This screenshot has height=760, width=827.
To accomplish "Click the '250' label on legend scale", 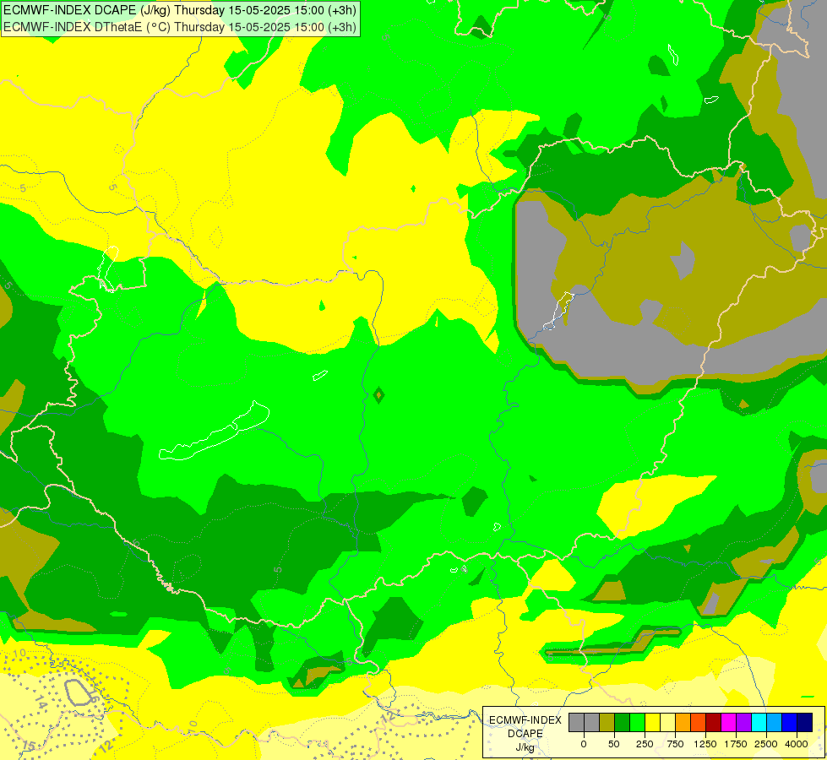I will click(x=645, y=744).
